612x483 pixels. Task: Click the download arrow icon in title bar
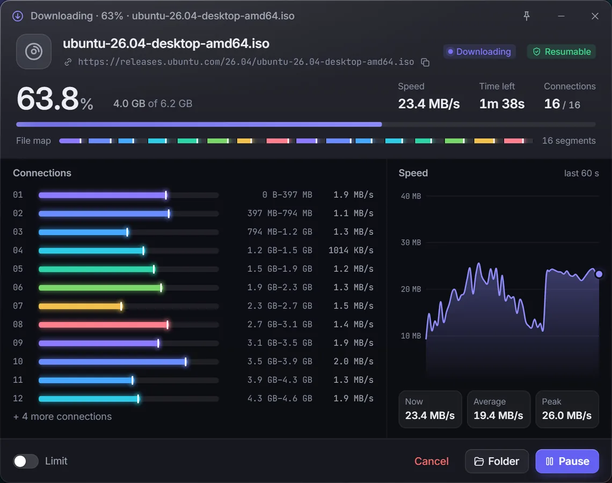tap(18, 16)
